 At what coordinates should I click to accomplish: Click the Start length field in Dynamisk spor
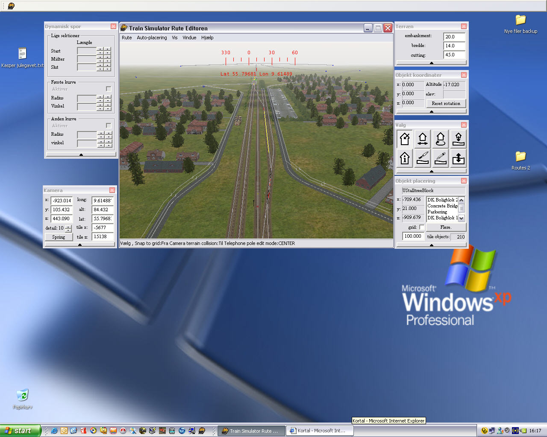(87, 51)
